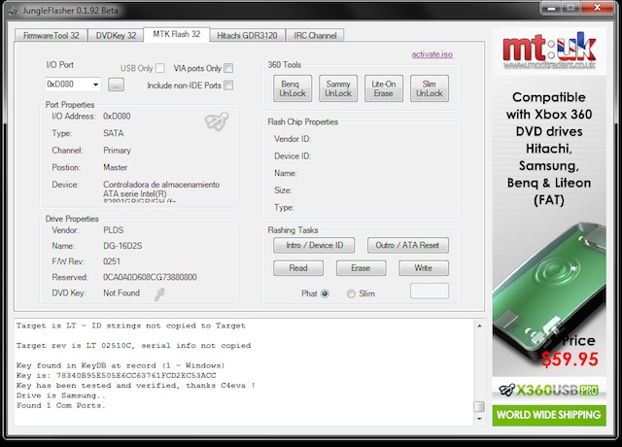Click the drive name DG-16D2S
Image resolution: width=622 pixels, height=447 pixels.
[122, 246]
